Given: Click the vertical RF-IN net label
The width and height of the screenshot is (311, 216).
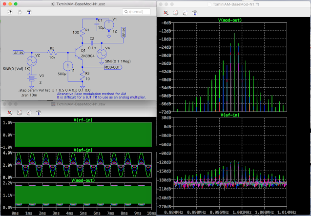Looking at the screenshot, I should (124, 33).
